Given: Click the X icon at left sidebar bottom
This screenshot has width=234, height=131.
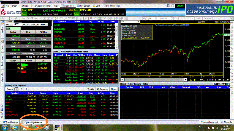Looking at the screenshot, I should 2,117.
